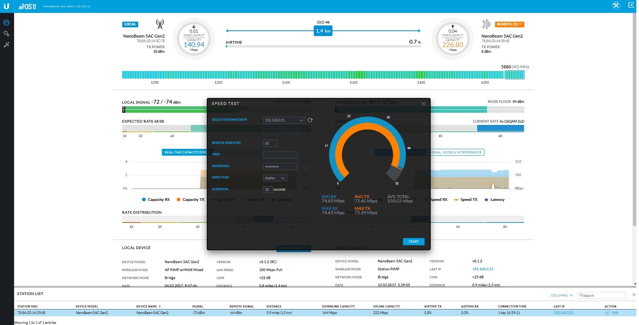
Task: Open Remote Device Last IP 192.168.0.51 link
Action: click(483, 269)
